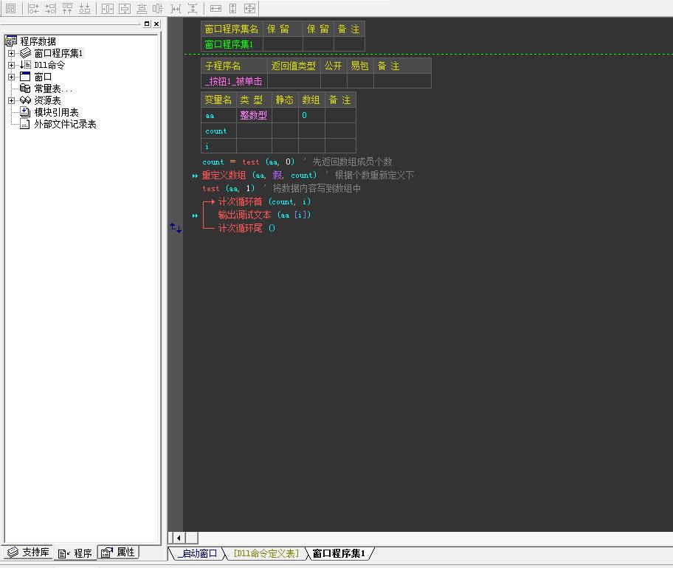Close the left program panel
This screenshot has width=673, height=568.
click(x=156, y=24)
